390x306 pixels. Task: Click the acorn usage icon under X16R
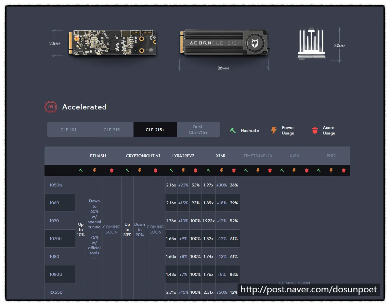(x=234, y=170)
